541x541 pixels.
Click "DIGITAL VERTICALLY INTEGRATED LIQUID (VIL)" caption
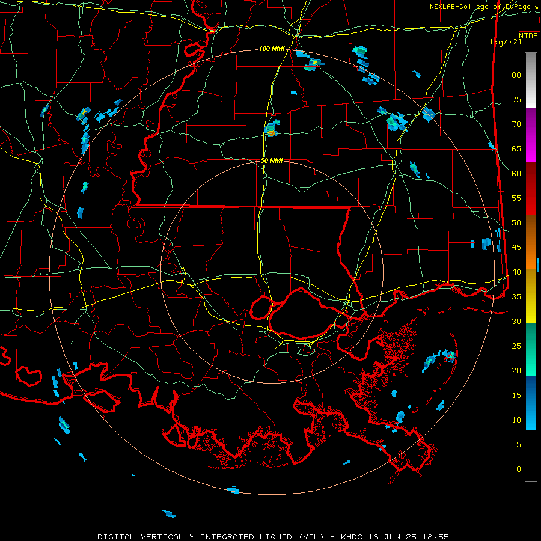tap(210, 537)
